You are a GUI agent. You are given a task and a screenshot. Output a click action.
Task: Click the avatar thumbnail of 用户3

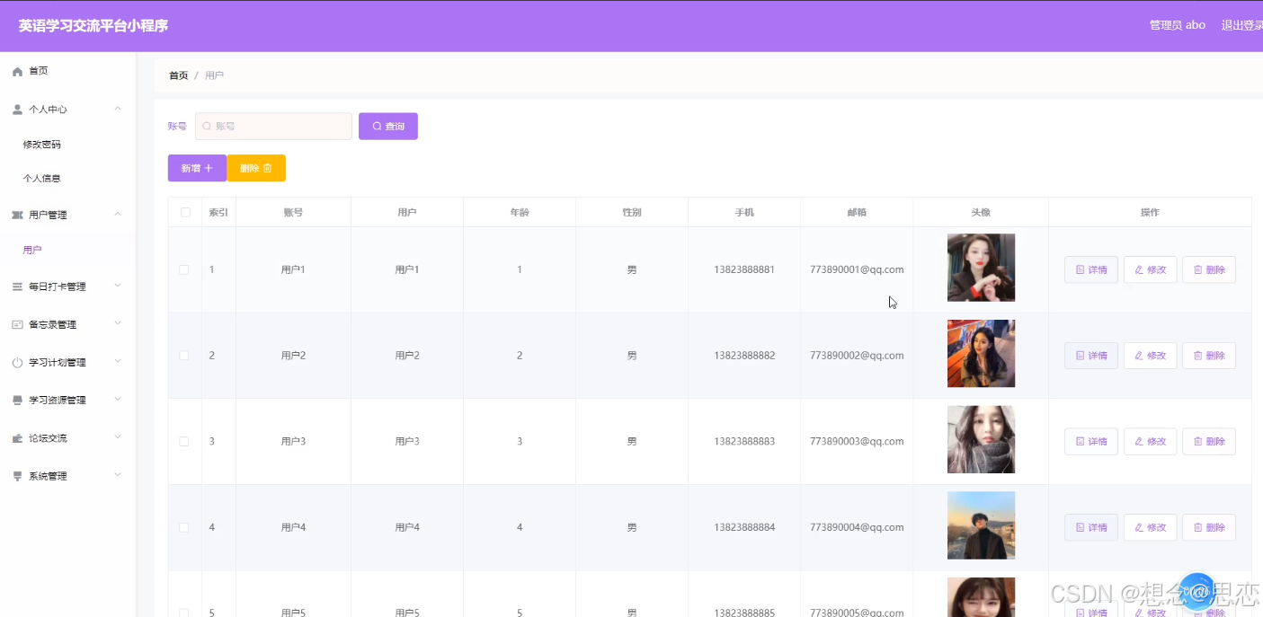[981, 440]
